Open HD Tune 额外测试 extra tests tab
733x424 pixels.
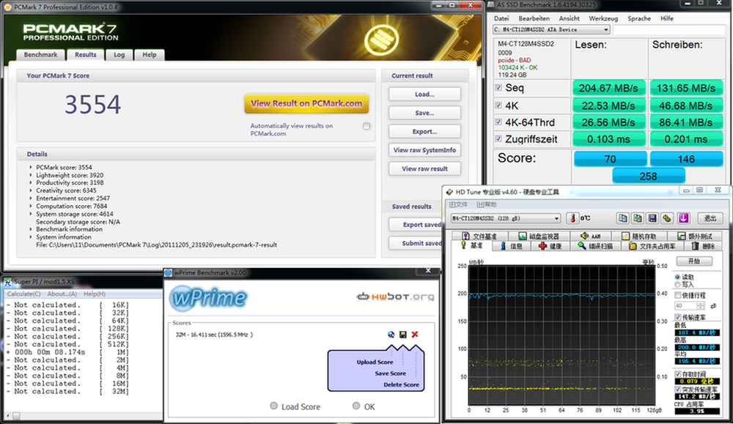coord(696,237)
